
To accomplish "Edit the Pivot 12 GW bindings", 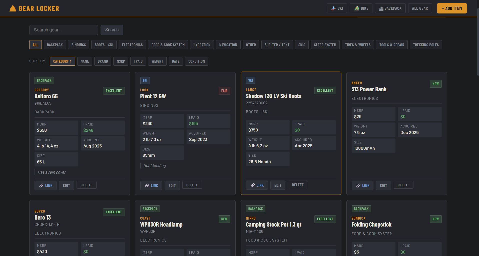I will pos(172,185).
